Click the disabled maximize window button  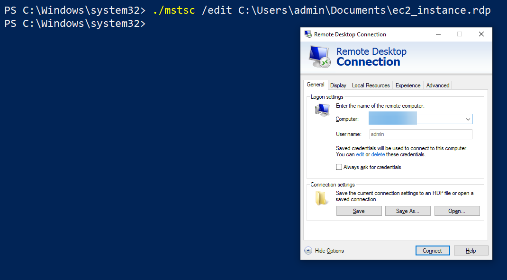click(460, 34)
